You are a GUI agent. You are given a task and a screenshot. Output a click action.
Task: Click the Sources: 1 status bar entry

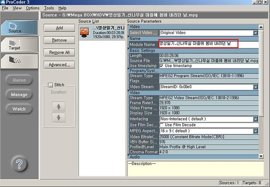pos(229,183)
